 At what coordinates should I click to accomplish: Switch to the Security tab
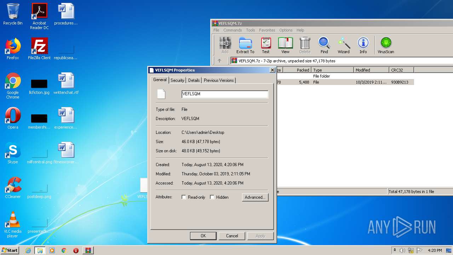(177, 80)
